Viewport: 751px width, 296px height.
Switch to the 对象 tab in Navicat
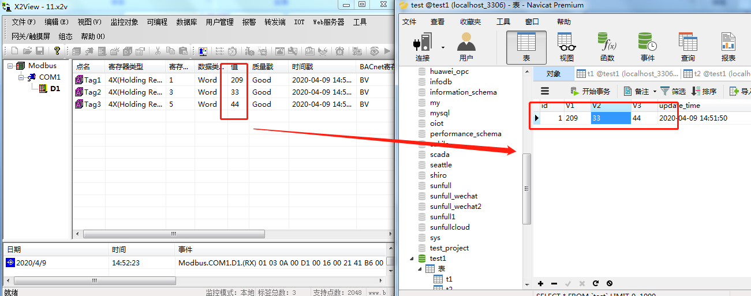tap(553, 74)
